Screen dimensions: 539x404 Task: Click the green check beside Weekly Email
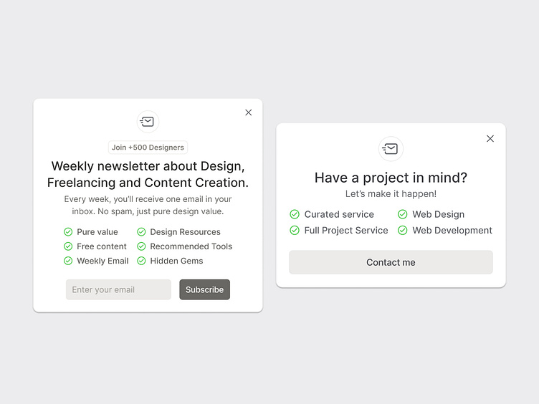tap(68, 261)
